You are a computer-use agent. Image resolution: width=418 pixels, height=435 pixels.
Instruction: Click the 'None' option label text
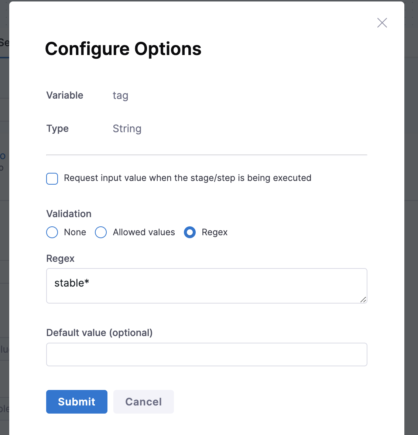75,232
